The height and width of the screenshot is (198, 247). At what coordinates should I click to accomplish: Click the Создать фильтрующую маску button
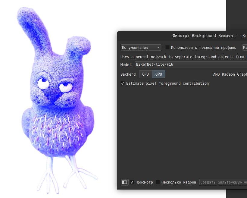pyautogui.click(x=223, y=182)
